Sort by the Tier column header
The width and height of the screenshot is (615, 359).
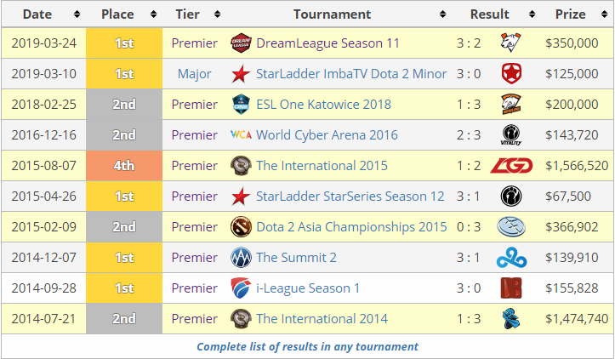(187, 14)
